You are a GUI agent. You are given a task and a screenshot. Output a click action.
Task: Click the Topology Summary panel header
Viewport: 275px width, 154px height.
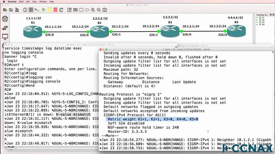(x=265, y=15)
